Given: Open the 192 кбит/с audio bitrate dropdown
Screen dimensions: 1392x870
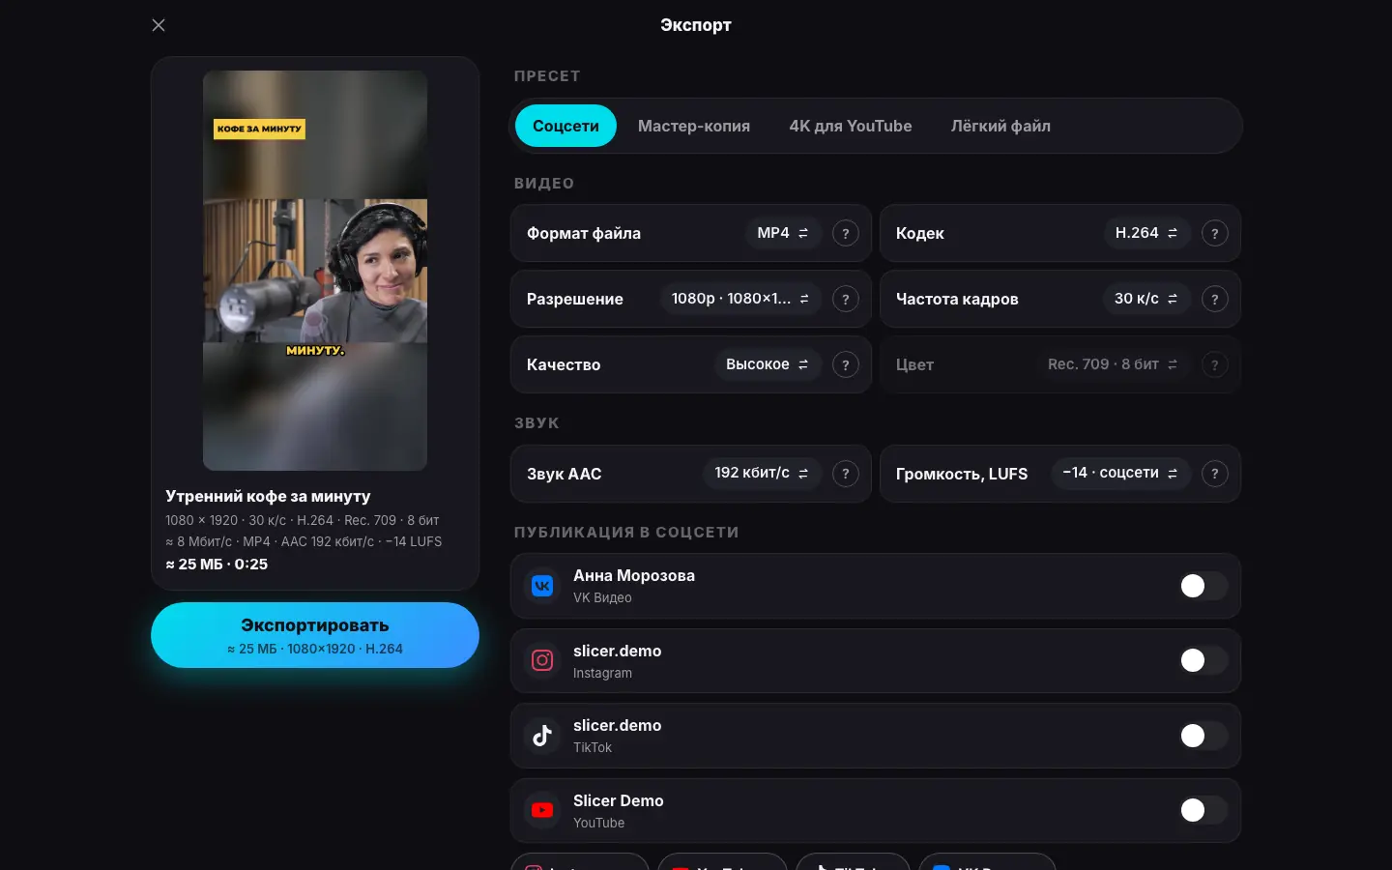Looking at the screenshot, I should [762, 473].
